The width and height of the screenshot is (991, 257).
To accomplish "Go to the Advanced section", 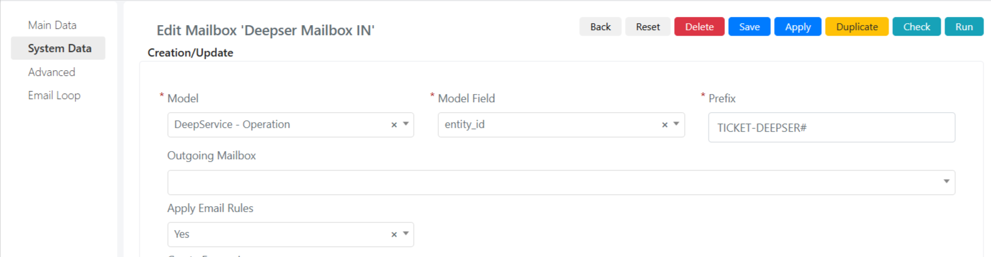I will (x=52, y=72).
